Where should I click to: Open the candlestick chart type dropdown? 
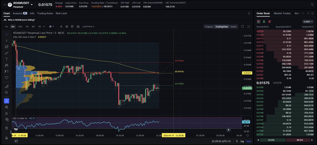point(51,27)
